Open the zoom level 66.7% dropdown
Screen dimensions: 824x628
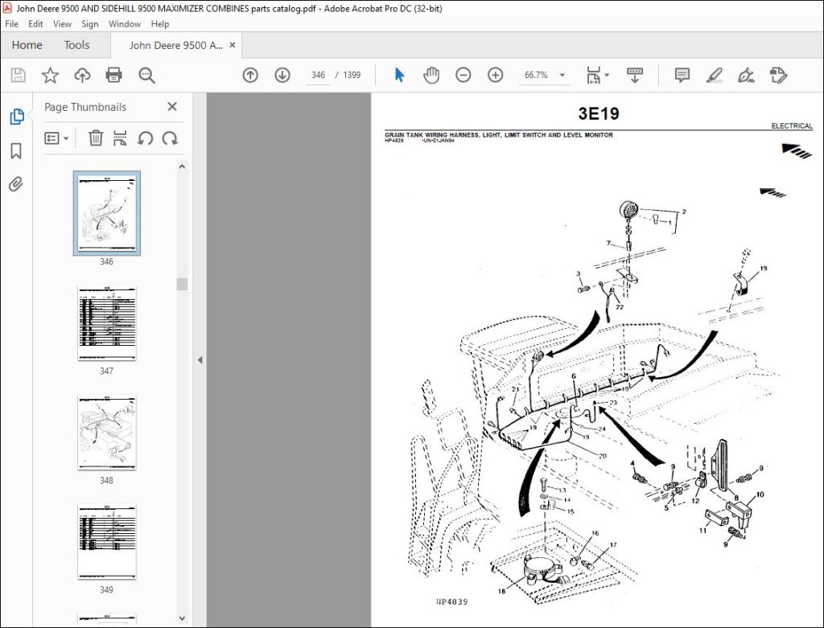coord(562,75)
